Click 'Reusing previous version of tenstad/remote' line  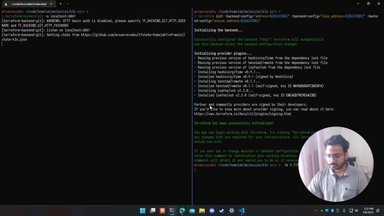pos(261,62)
